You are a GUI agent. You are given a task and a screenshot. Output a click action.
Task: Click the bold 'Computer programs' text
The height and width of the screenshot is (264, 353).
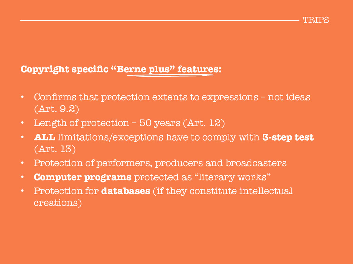pyautogui.click(x=83, y=177)
